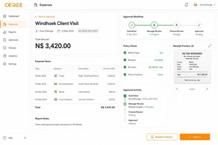Go to the next receipt

[207, 89]
